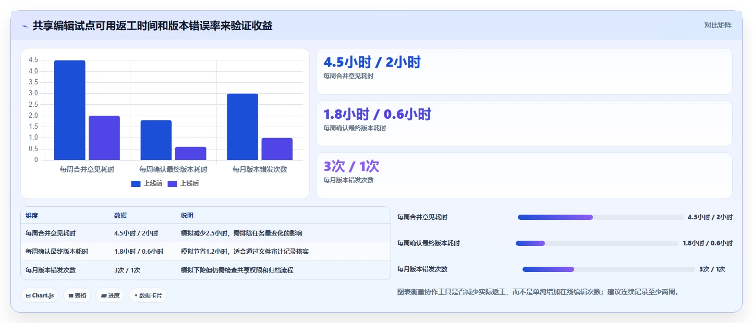Click the 上线前 bar for 每周合并意见耗时
753x323 pixels.
69,110
